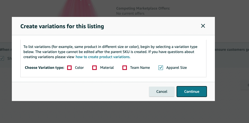
Task: Proceed with the Continue button
Action: [192, 91]
